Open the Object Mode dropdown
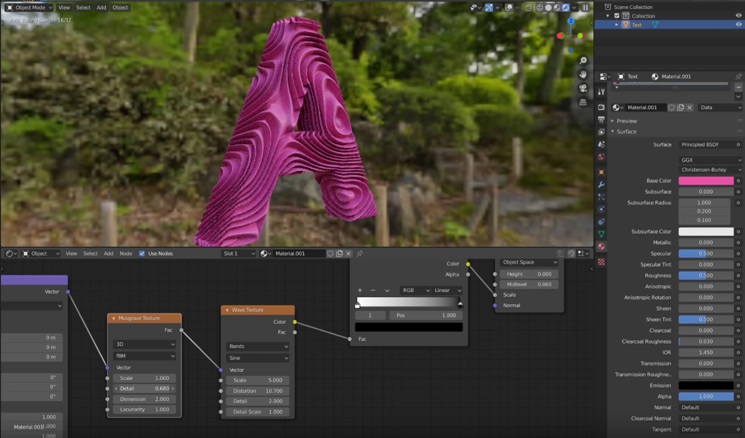The image size is (745, 438). pos(28,7)
